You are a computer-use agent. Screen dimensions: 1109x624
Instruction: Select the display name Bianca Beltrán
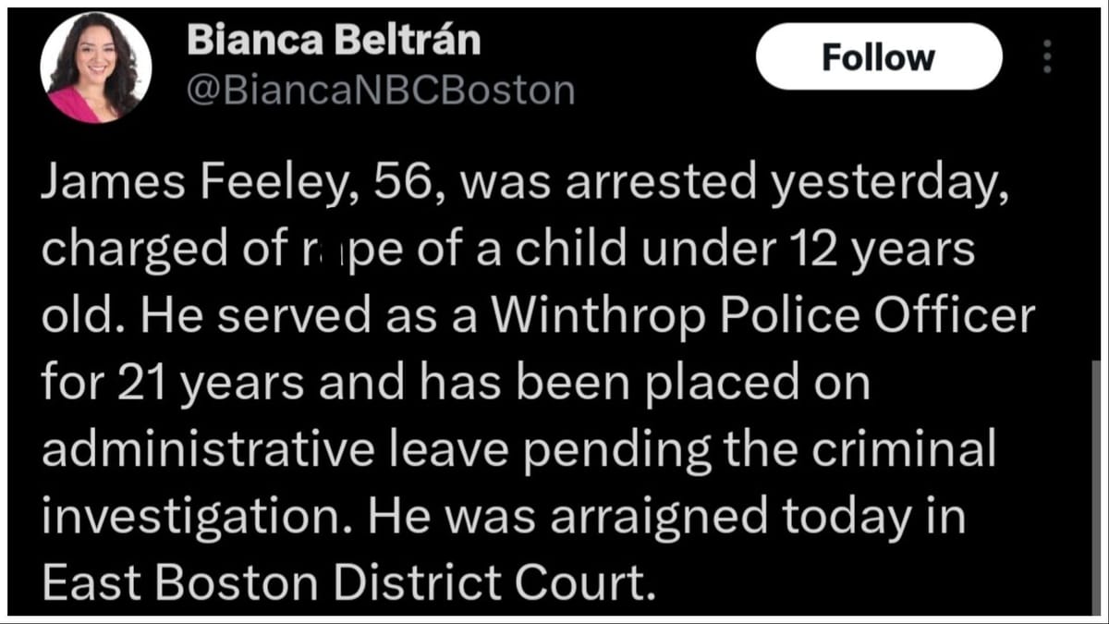pyautogui.click(x=333, y=40)
